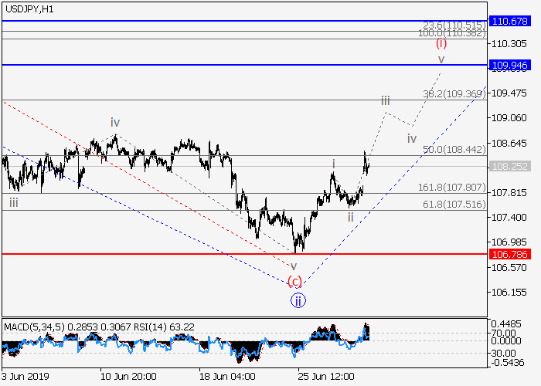Viewport: 541px width, 386px height.
Task: Click the 23.6(110.515) Fibonacci label
Action: 454,26
